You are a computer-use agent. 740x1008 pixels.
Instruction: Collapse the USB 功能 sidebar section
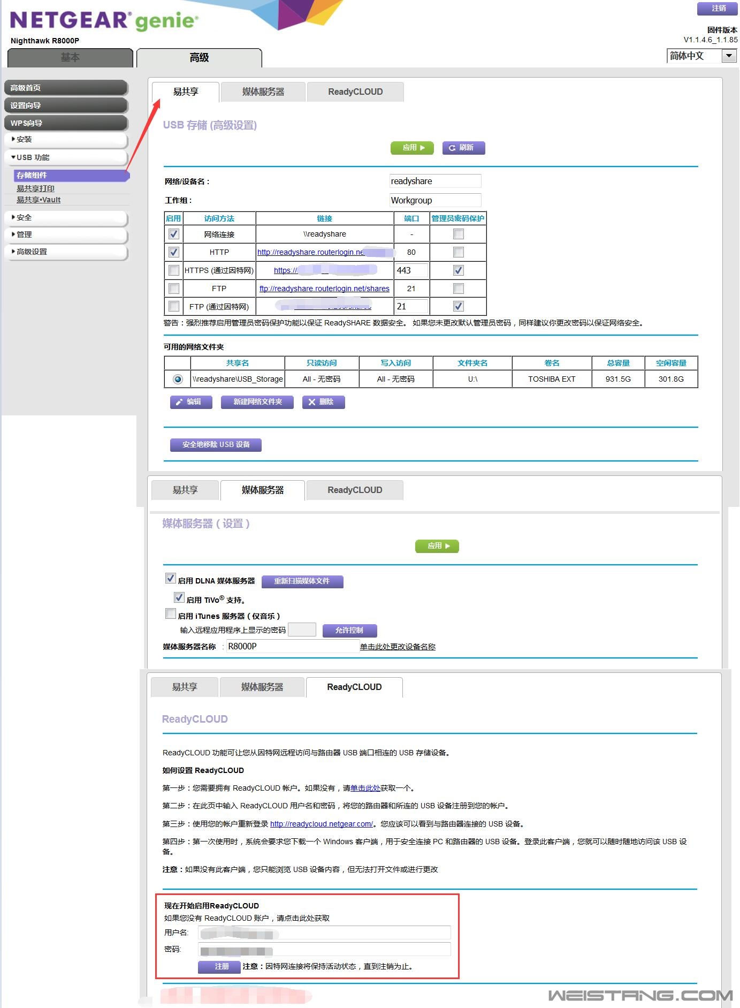[x=66, y=157]
